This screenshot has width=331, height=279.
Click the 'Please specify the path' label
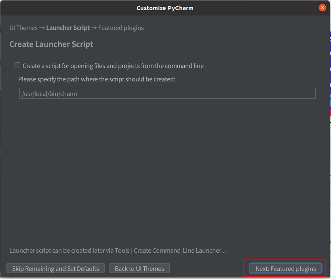click(97, 79)
